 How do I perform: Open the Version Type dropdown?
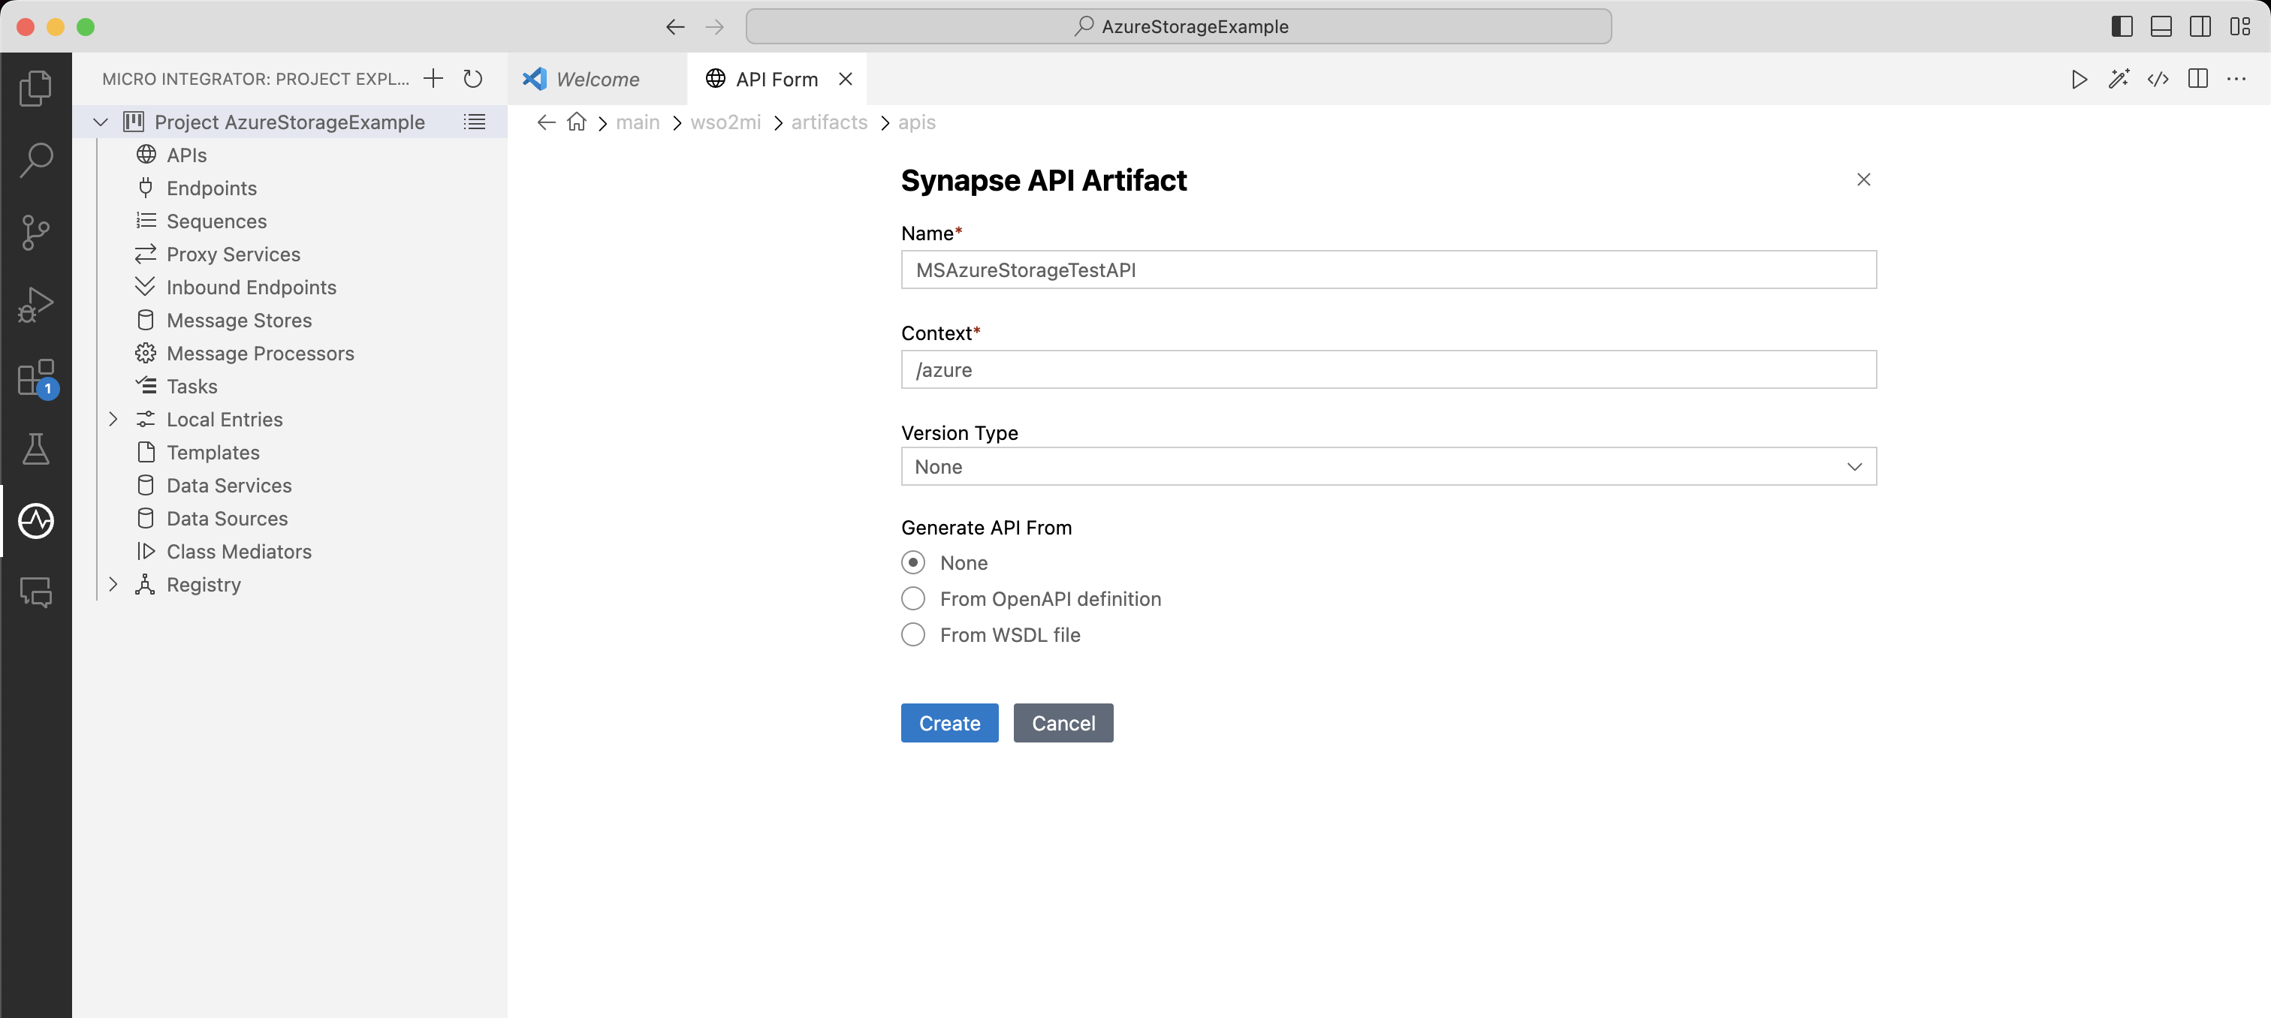pos(1389,466)
